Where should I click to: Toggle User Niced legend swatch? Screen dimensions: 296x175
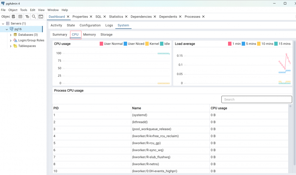[125, 44]
